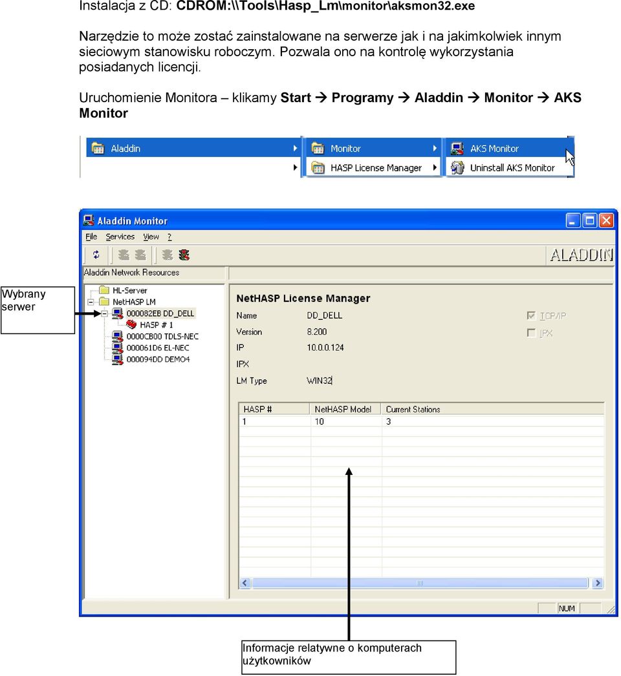The height and width of the screenshot is (676, 621).
Task: Click the horizontal scrollbar left arrow
Action: [245, 583]
